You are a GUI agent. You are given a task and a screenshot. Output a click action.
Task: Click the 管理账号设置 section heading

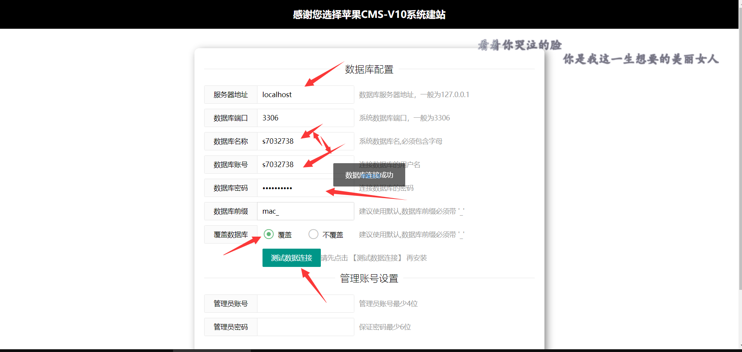[369, 278]
